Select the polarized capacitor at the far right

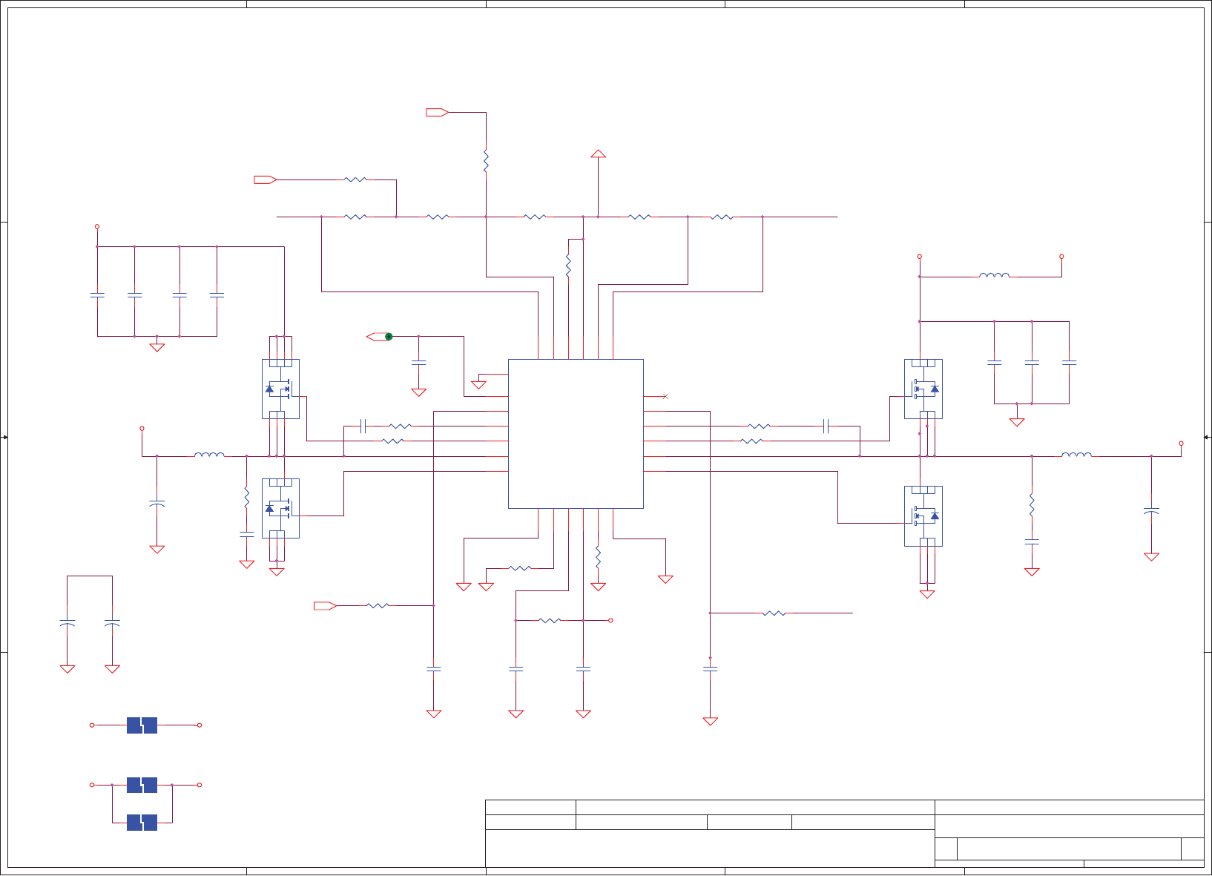[x=1151, y=512]
